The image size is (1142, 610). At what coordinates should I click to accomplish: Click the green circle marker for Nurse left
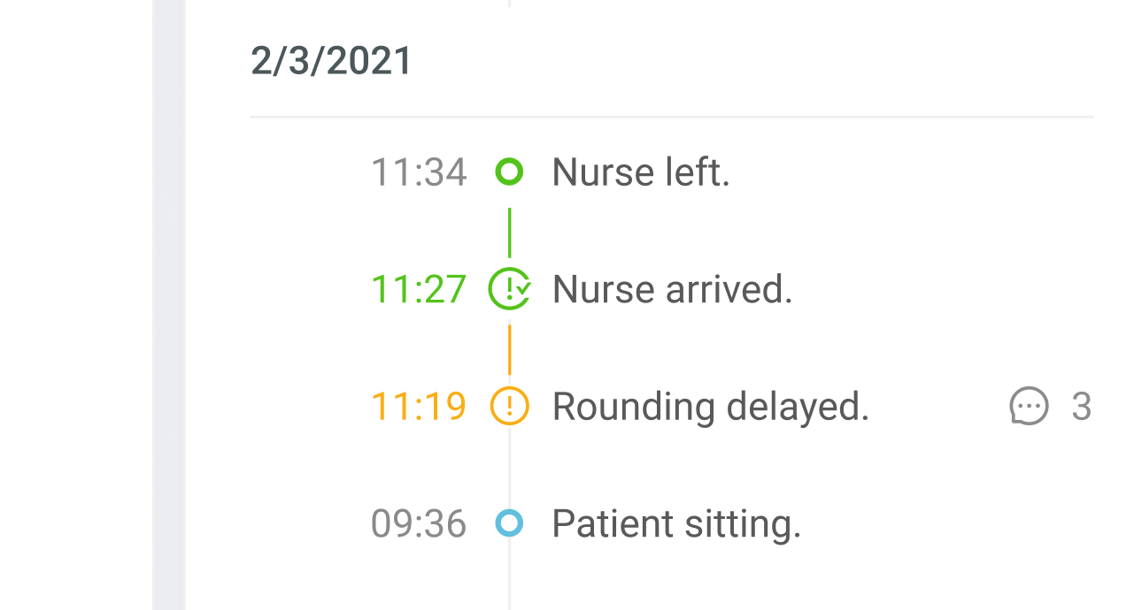click(x=509, y=172)
